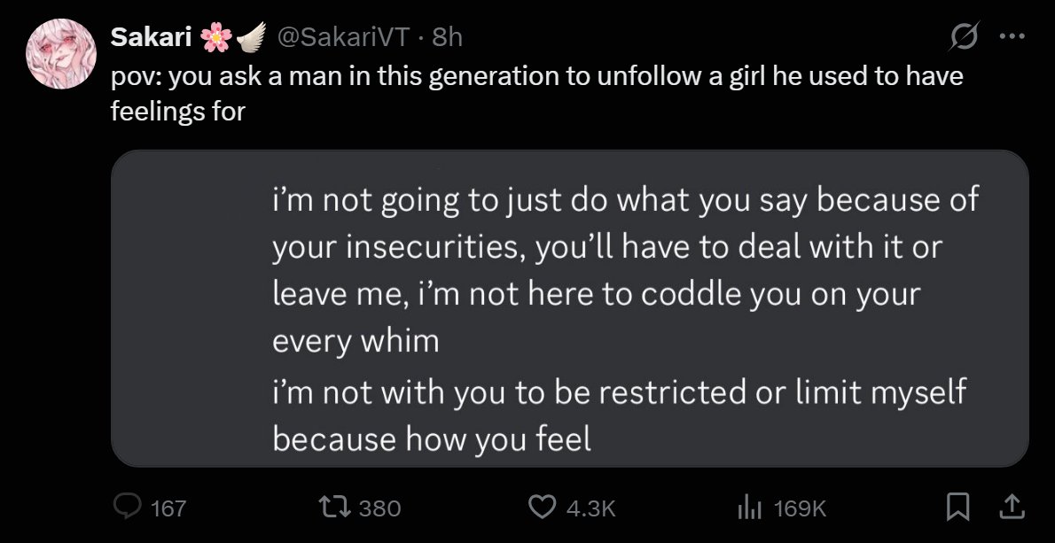Click the share upload arrow icon
This screenshot has width=1055, height=543.
(x=1010, y=508)
